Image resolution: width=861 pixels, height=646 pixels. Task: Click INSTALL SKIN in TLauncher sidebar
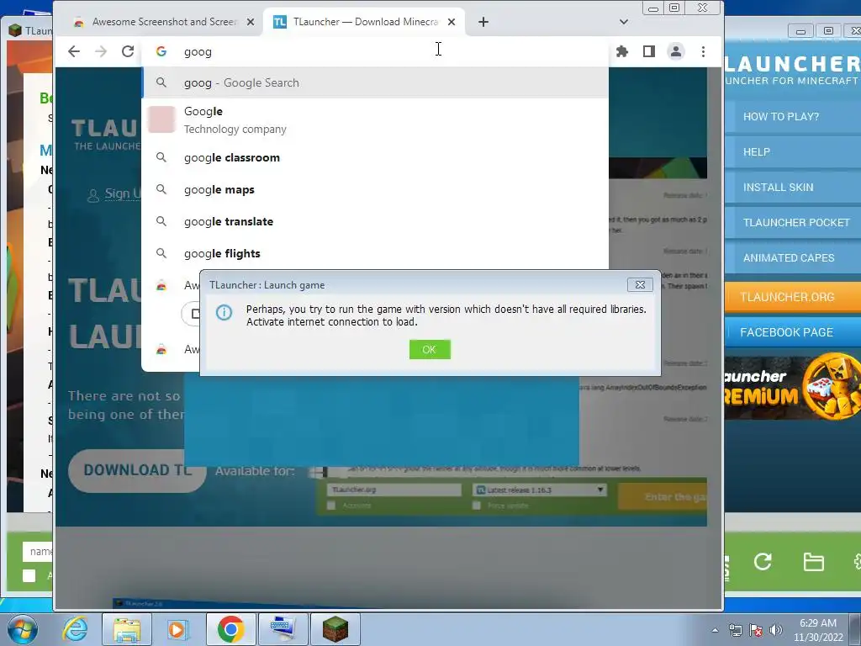point(793,187)
